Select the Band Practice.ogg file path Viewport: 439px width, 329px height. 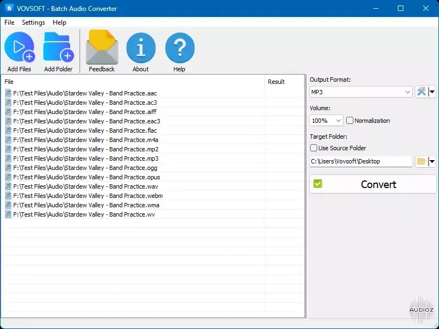[x=85, y=168]
